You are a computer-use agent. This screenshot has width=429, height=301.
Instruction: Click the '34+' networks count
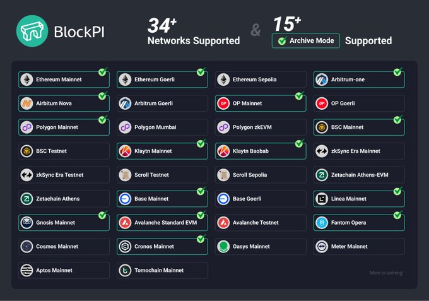[162, 25]
